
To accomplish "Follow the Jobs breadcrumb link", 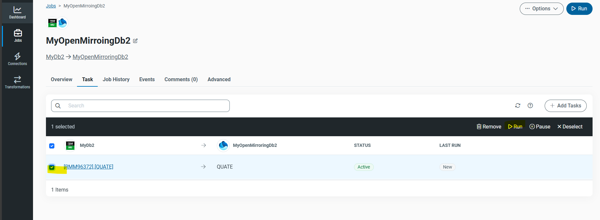I will click(51, 6).
